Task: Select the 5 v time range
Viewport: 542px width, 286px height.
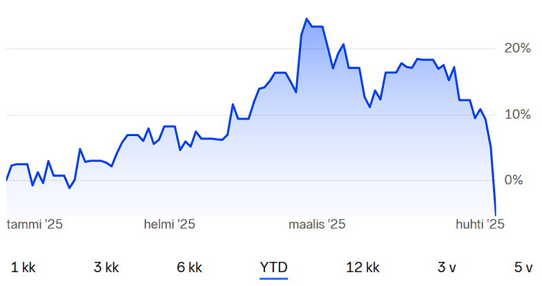Action: click(x=523, y=267)
